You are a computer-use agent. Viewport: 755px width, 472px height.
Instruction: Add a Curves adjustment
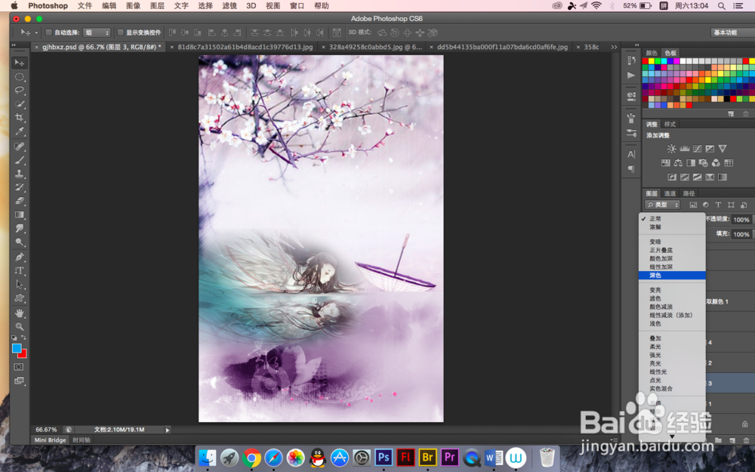pos(697,149)
